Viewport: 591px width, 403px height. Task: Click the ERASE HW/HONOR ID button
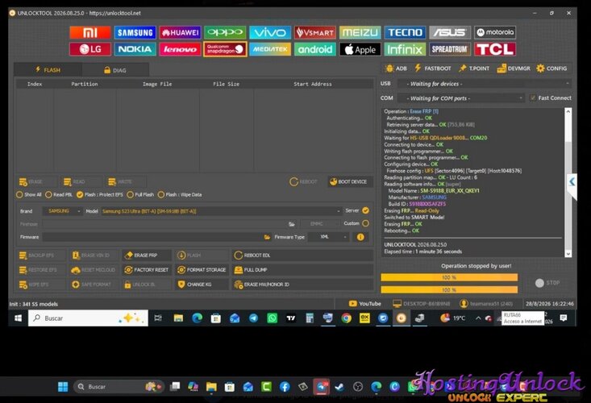(x=302, y=285)
